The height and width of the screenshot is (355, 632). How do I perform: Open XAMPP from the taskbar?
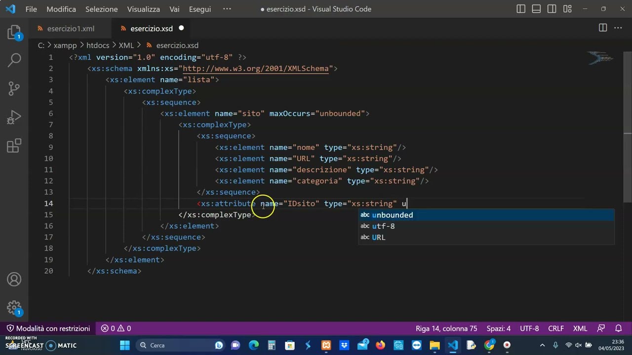pos(326,345)
